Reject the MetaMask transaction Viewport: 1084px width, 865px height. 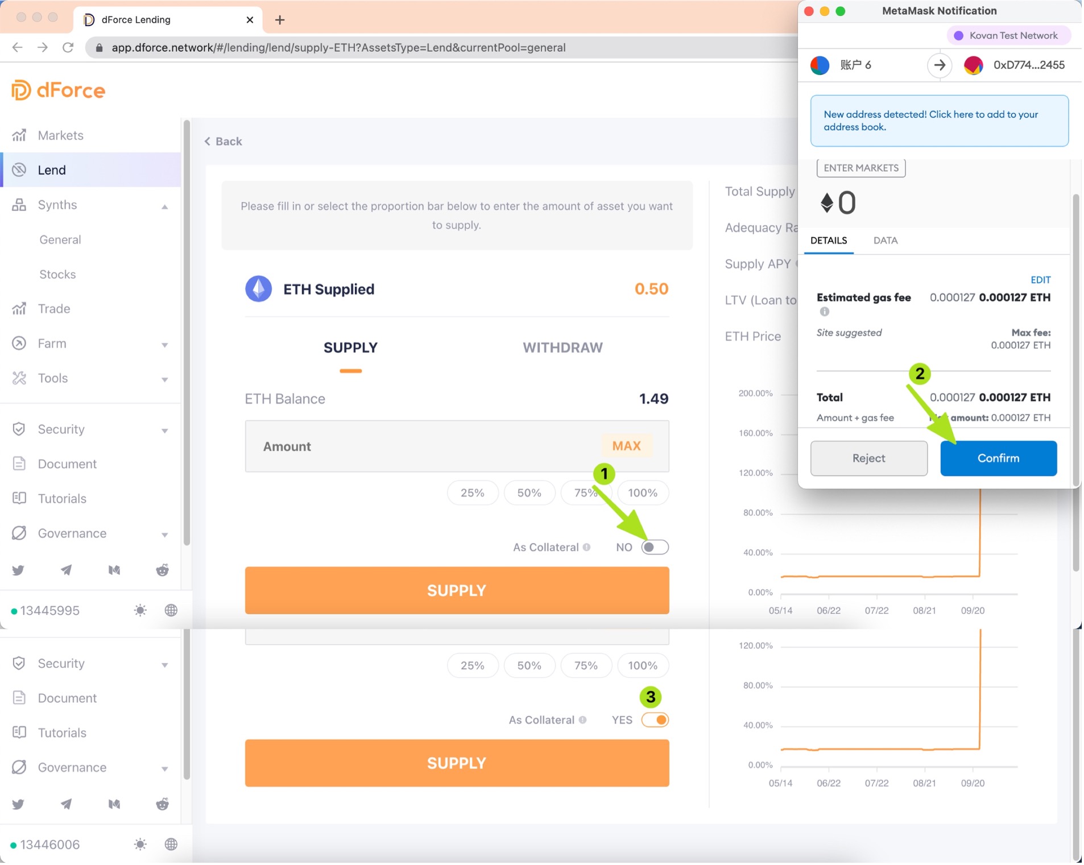(x=870, y=459)
